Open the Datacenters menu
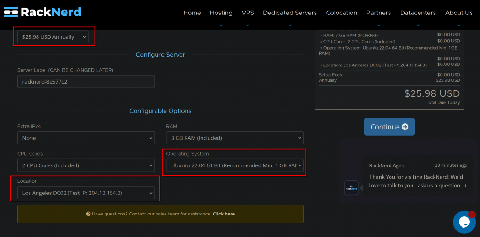 pyautogui.click(x=418, y=13)
